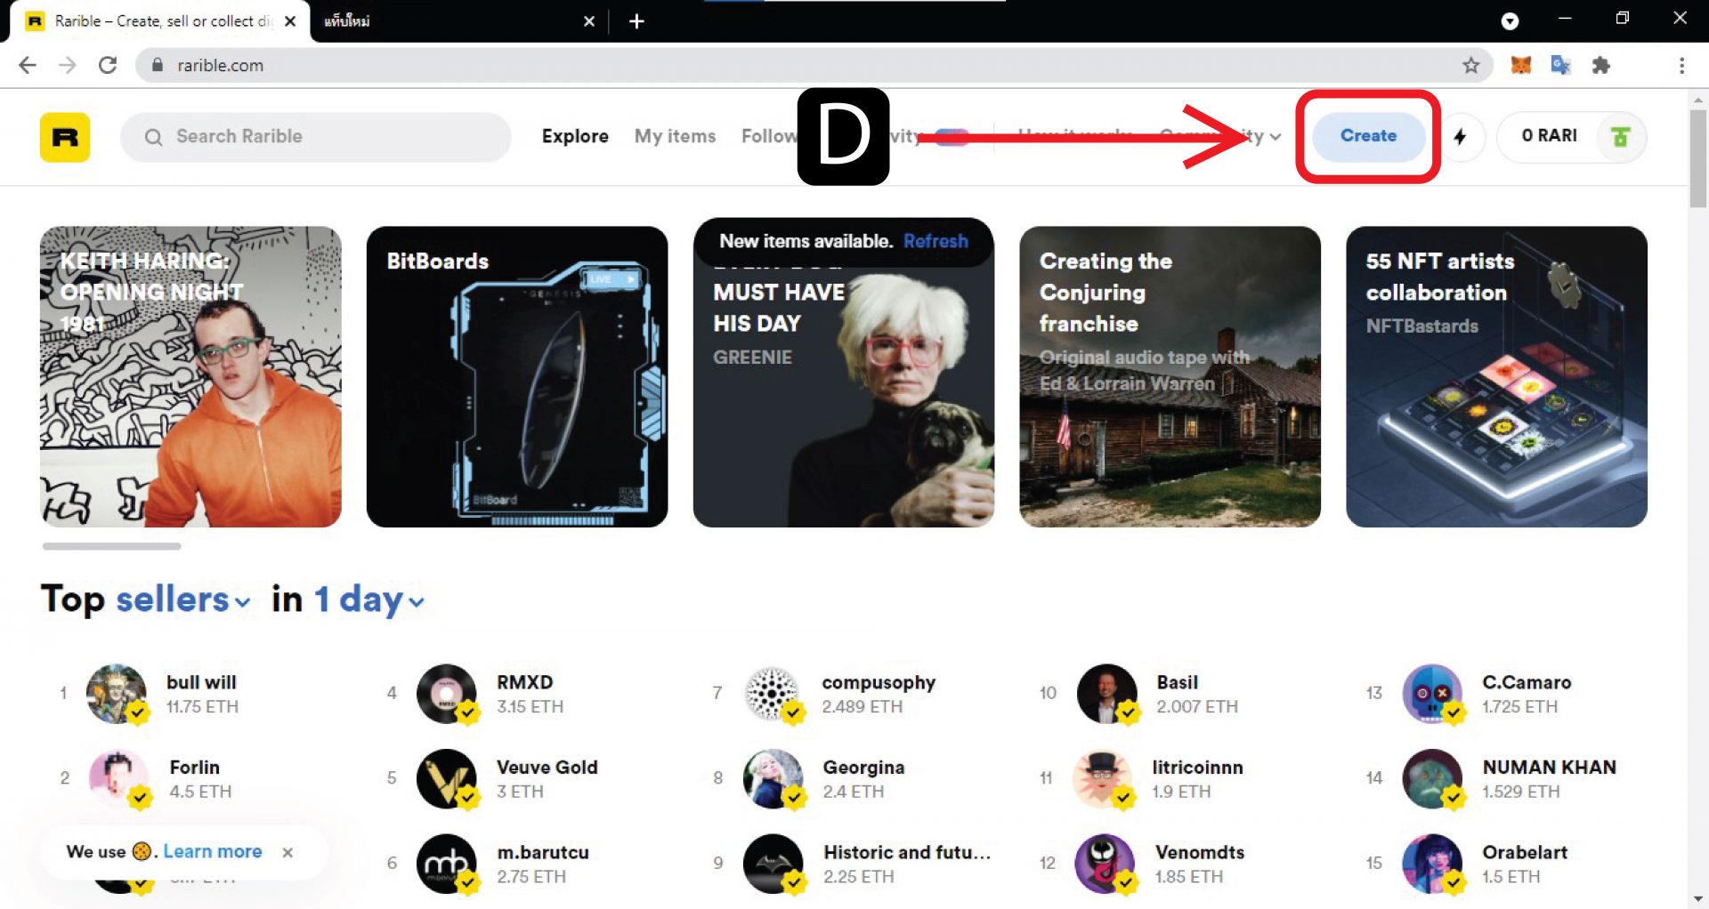Open Creating the Conjuring franchise card

1170,376
